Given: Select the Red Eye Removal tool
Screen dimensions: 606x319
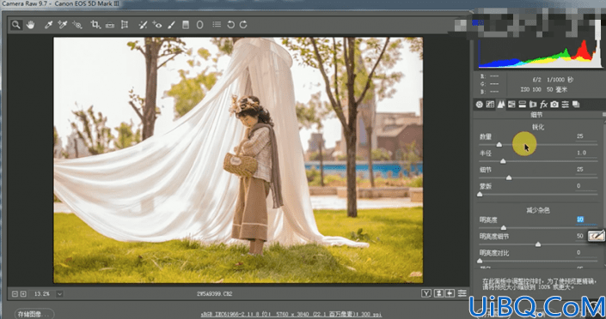Looking at the screenshot, I should coord(157,25).
